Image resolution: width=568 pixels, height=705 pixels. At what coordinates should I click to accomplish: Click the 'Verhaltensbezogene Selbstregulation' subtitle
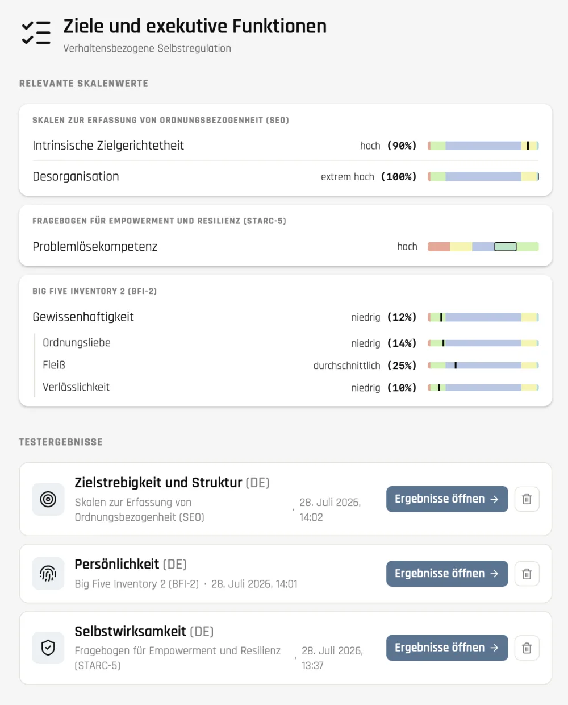click(147, 48)
